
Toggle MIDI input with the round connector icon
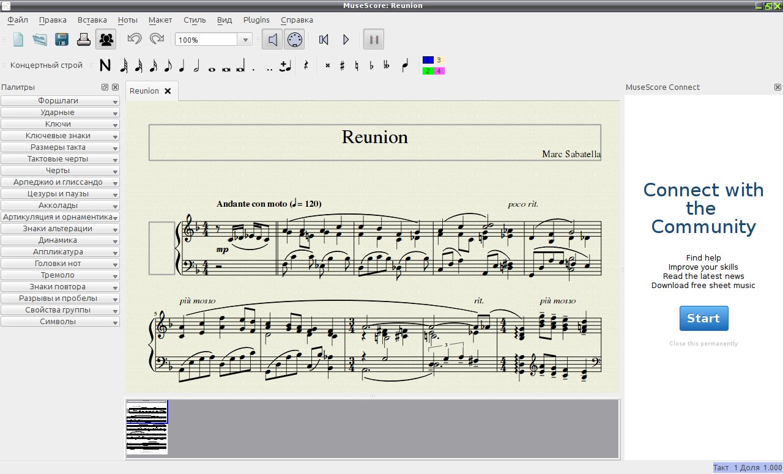pyautogui.click(x=294, y=40)
